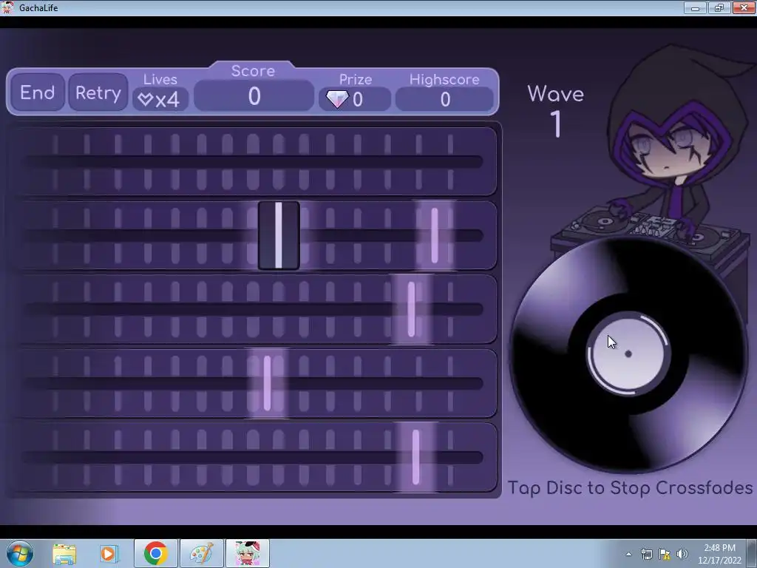Click the Action Center flag icon
Image resolution: width=757 pixels, height=568 pixels.
point(665,554)
